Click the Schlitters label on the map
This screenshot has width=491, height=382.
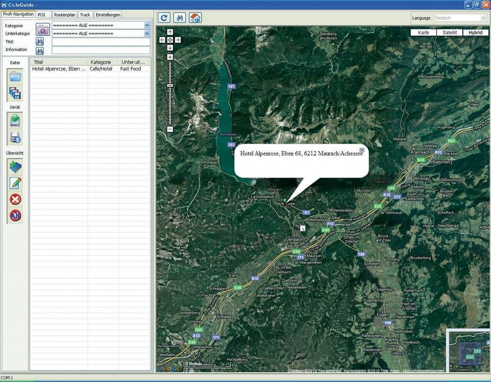[372, 264]
